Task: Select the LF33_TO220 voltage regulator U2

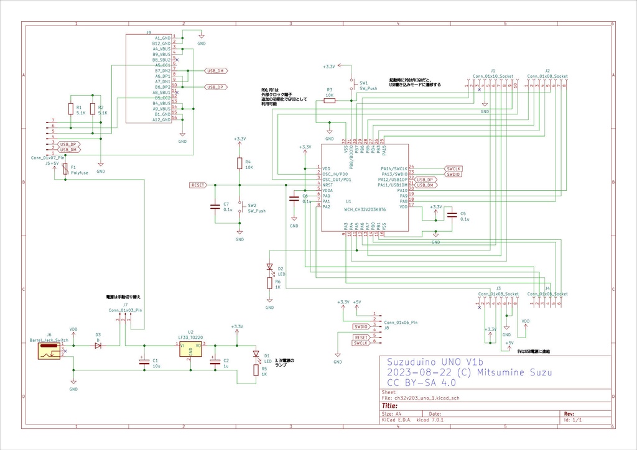Action: (190, 350)
